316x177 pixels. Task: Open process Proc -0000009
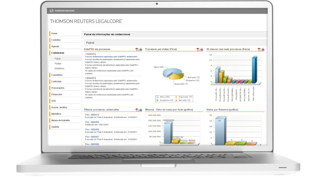(x=92, y=122)
